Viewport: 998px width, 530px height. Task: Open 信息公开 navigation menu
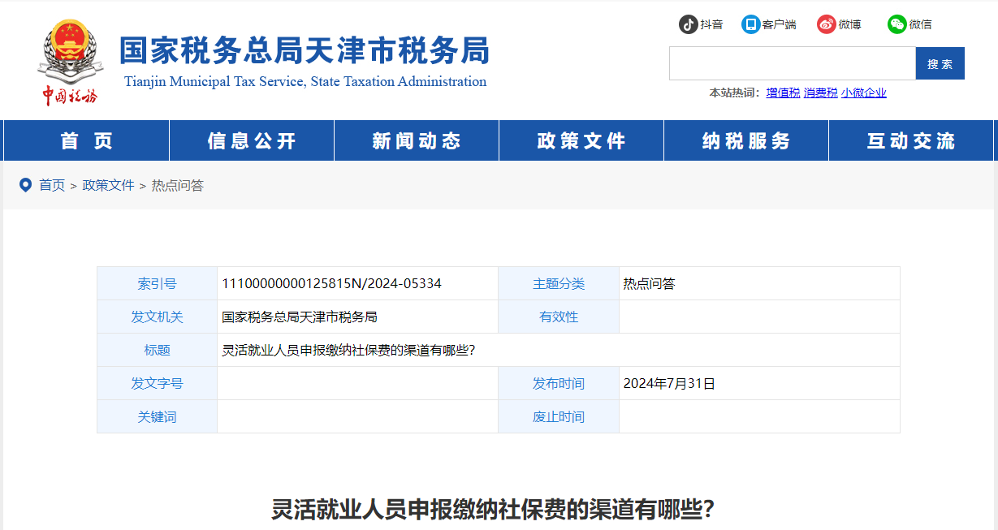252,140
